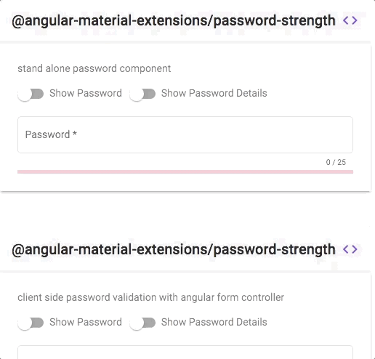Click the 'stand alone password component' subtitle

(x=94, y=68)
